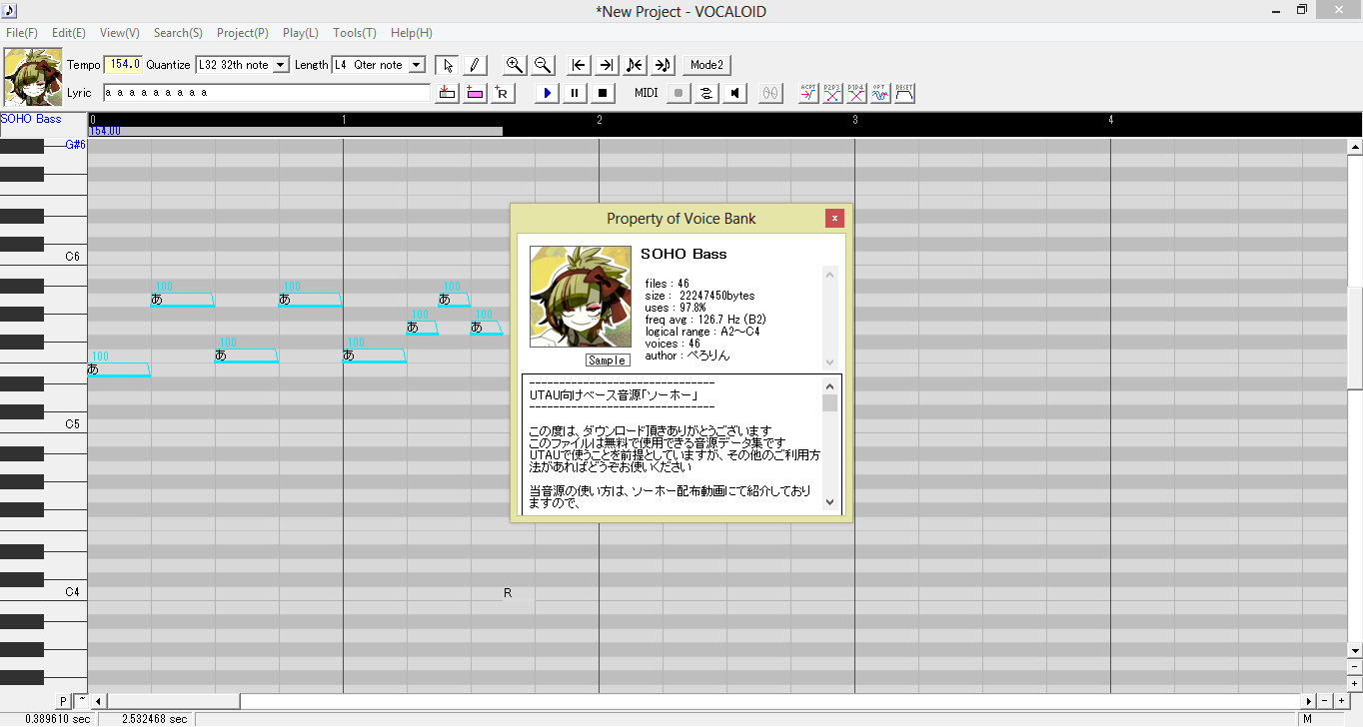Click the readme text scroll-down arrow
Image resolution: width=1363 pixels, height=727 pixels.
(829, 502)
